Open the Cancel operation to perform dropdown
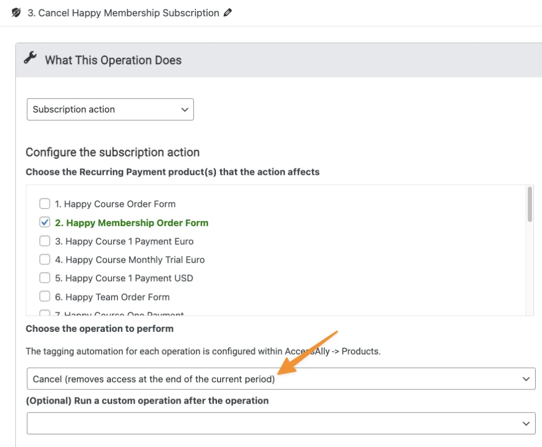The height and width of the screenshot is (447, 542). [x=281, y=379]
